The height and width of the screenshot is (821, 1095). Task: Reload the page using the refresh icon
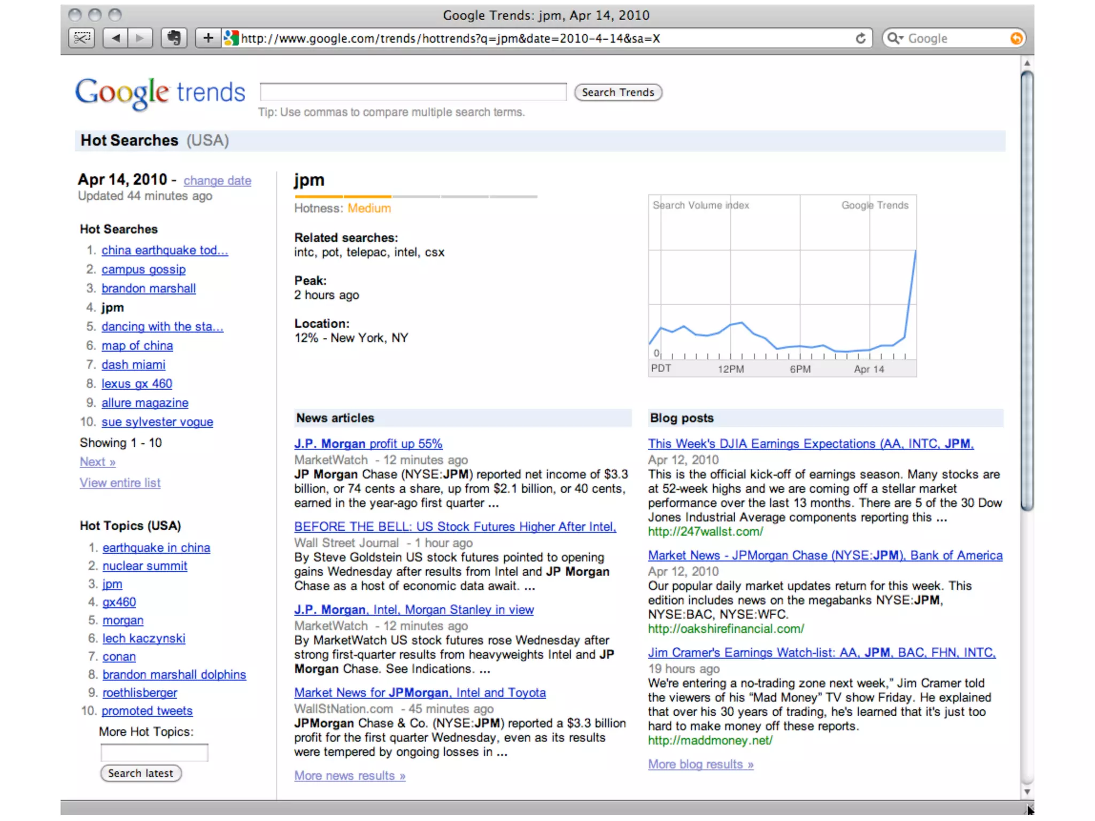pyautogui.click(x=860, y=38)
